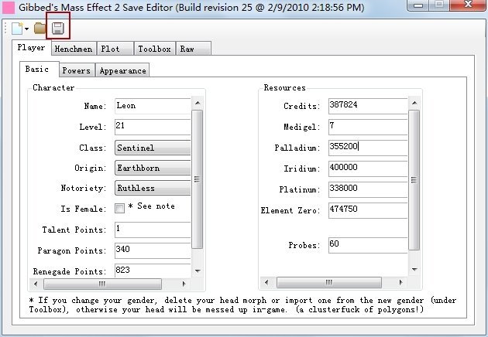Open the Appearance sub-tab
The image size is (488, 337).
pos(122,70)
